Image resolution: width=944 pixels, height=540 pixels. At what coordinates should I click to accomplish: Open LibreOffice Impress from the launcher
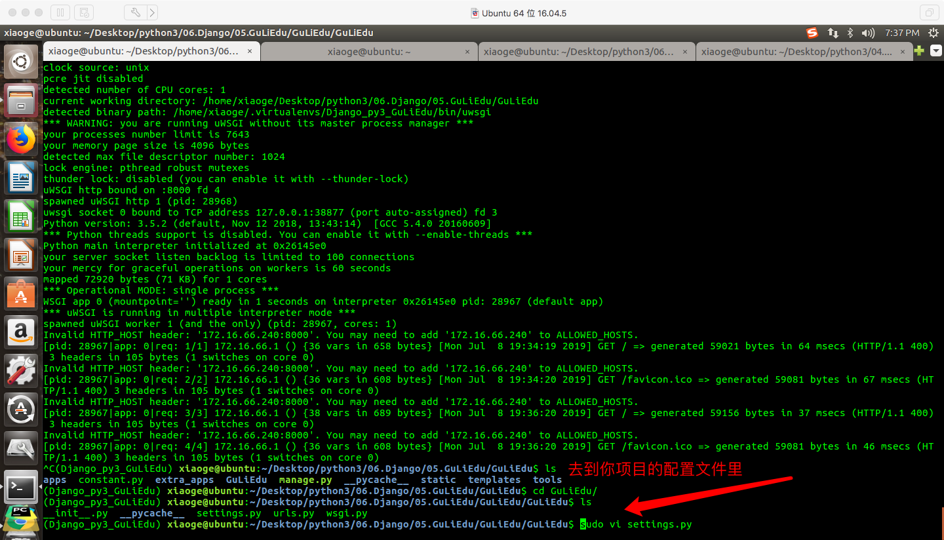click(21, 255)
